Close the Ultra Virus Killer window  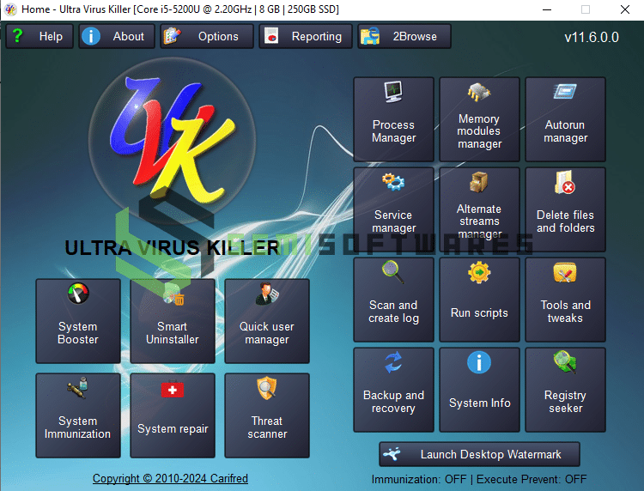[625, 9]
